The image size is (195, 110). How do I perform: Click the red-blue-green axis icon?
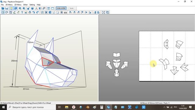point(36,8)
